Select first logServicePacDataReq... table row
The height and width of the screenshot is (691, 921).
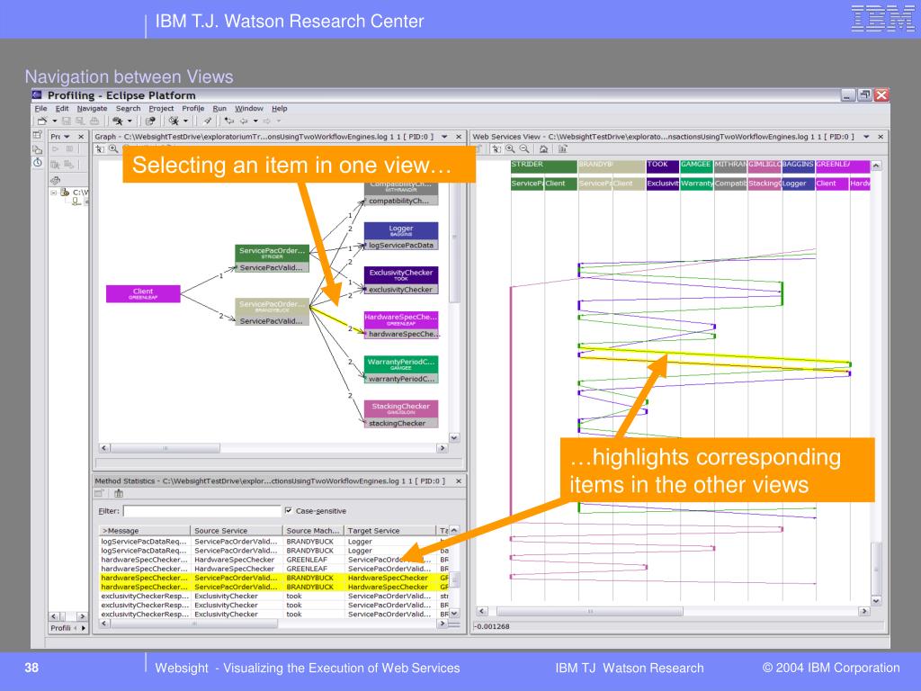coord(275,541)
